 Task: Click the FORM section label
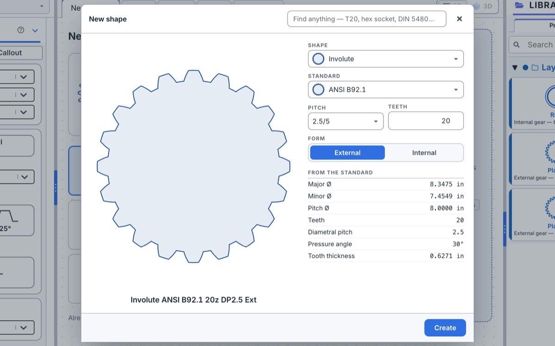pos(316,138)
